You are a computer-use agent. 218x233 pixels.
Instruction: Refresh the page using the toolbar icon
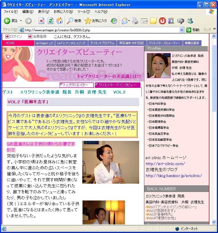tap(50, 21)
